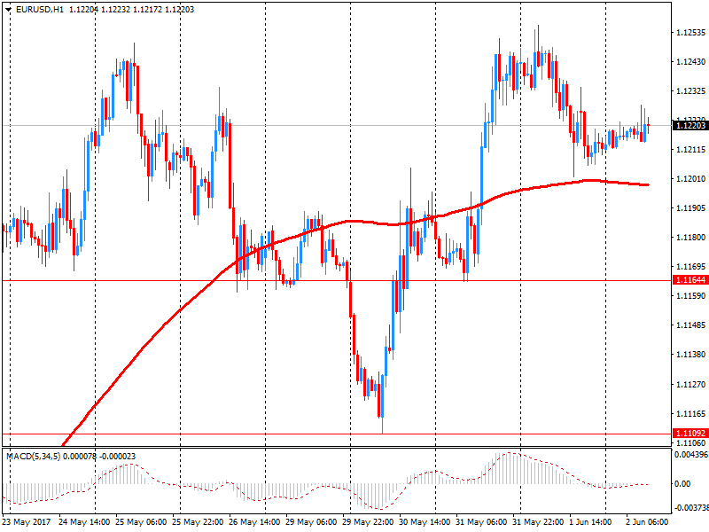Click the 1.12535 price scale value
709x532 pixels.
coord(691,33)
